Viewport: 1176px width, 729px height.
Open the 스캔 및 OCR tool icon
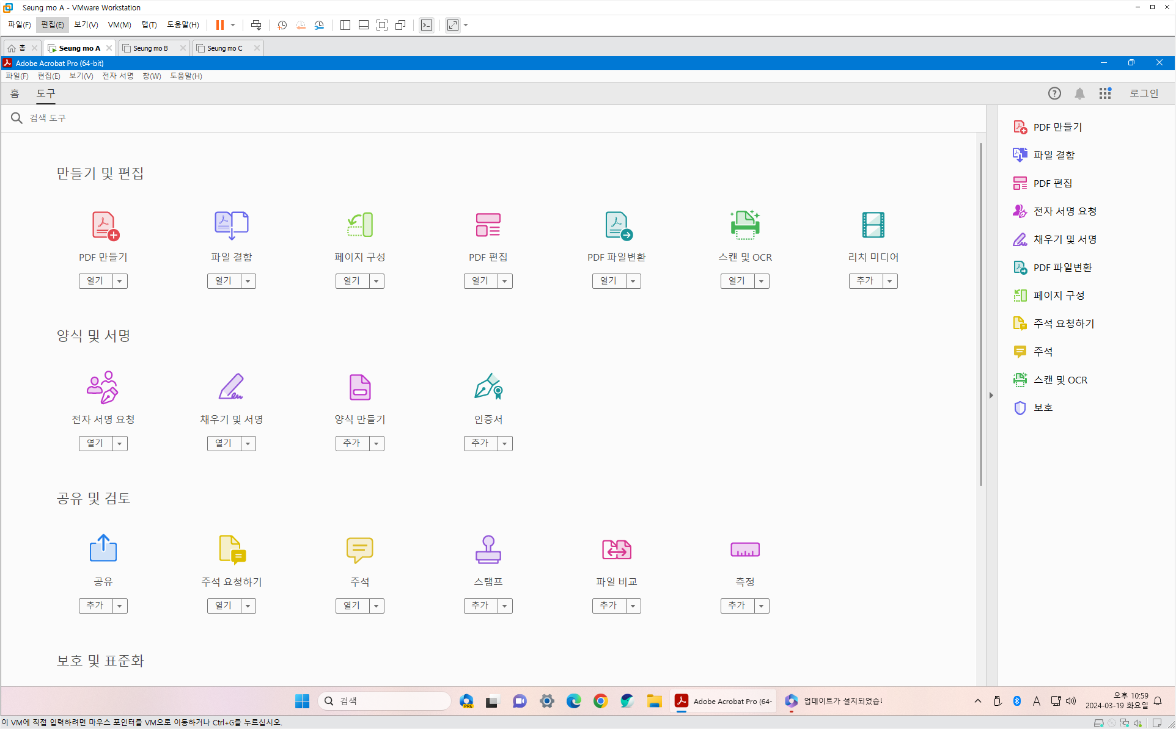(x=744, y=225)
